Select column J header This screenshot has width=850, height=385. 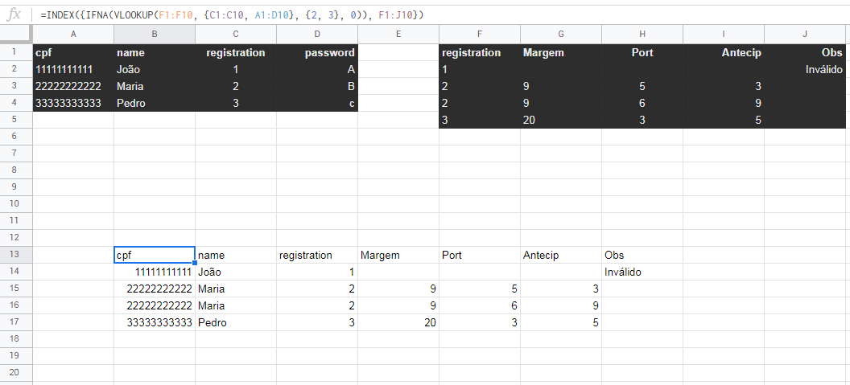click(805, 34)
